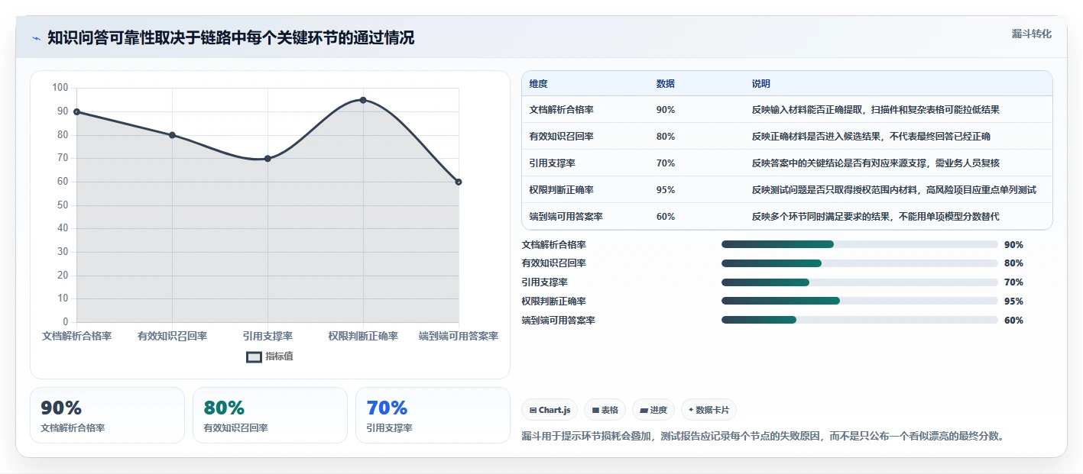1083x474 pixels.
Task: Select the 端到端可用答案率 table row name
Action: [x=566, y=217]
